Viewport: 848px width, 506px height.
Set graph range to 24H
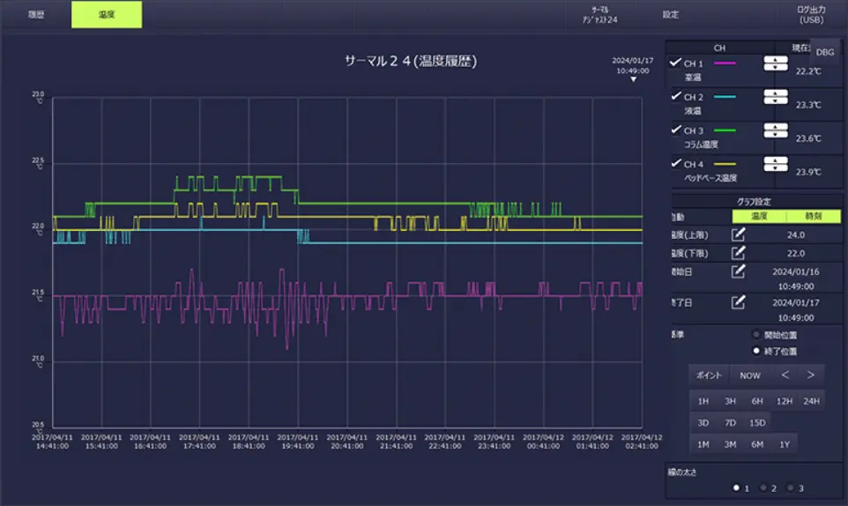point(811,401)
